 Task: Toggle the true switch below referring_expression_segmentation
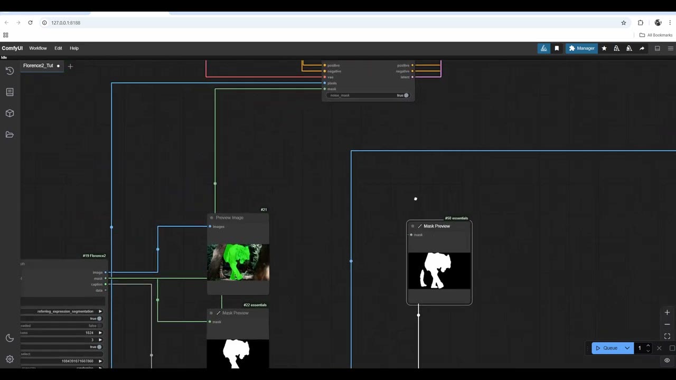coord(99,319)
